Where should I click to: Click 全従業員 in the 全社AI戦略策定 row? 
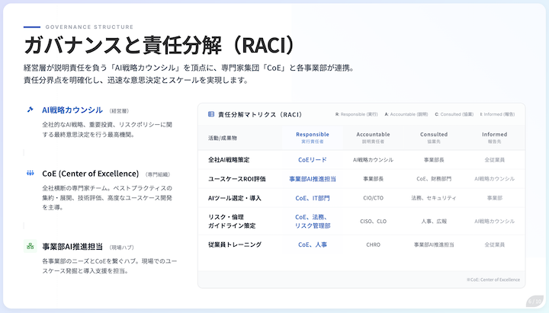(494, 160)
